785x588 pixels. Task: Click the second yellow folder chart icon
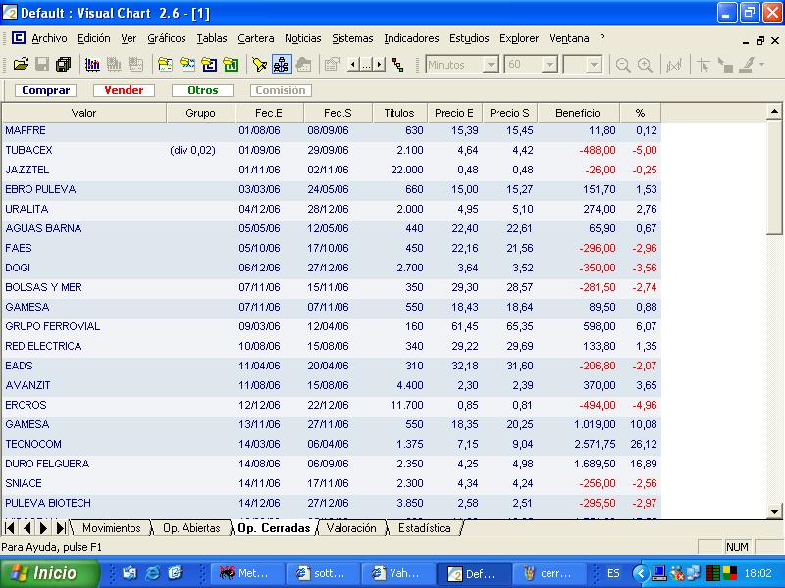[187, 65]
